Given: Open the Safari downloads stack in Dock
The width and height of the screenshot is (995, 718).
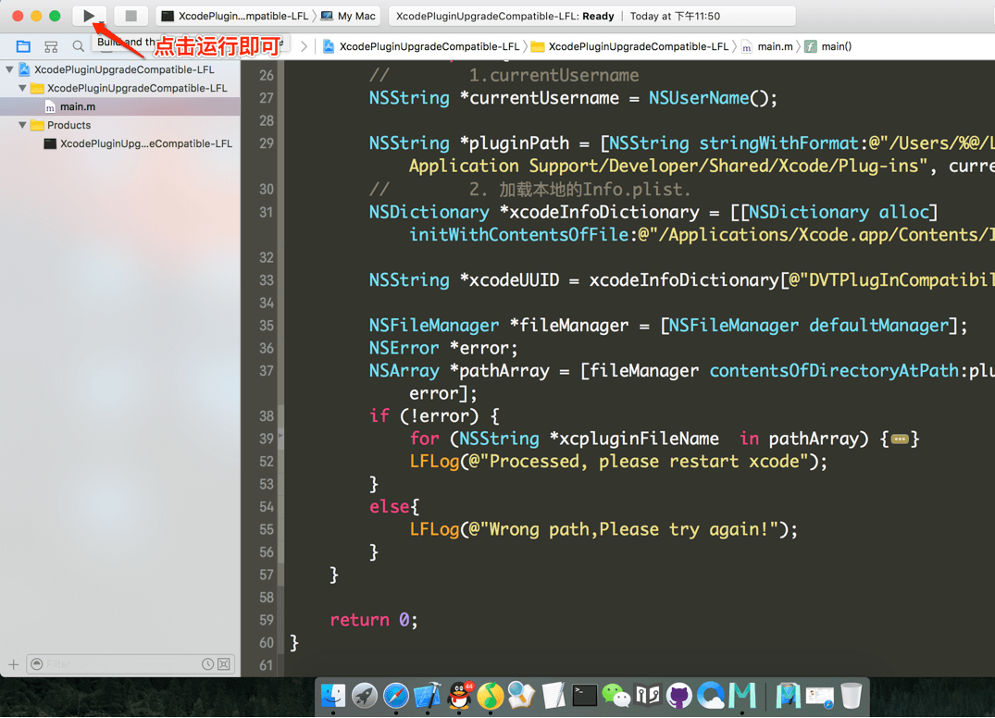Looking at the screenshot, I should [x=820, y=697].
